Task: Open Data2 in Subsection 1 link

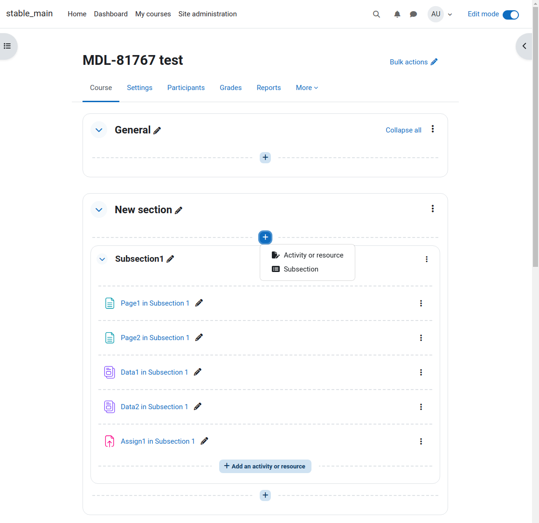Action: (154, 407)
